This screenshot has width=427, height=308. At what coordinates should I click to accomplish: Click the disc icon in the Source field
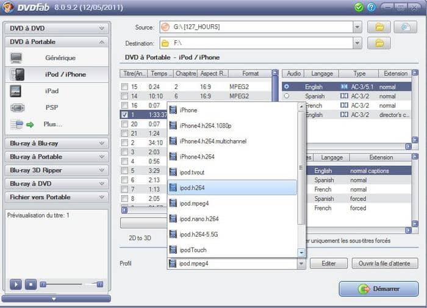[165, 27]
